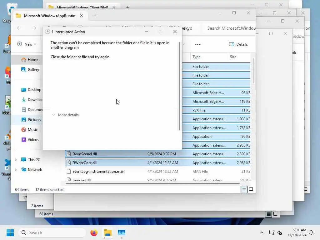
Task: Maximize the front Explorer window
Action: pyautogui.click(x=234, y=13)
